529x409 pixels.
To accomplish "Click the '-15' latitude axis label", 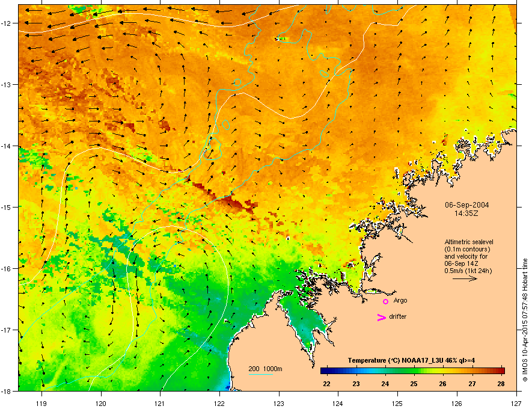I will coord(7,207).
